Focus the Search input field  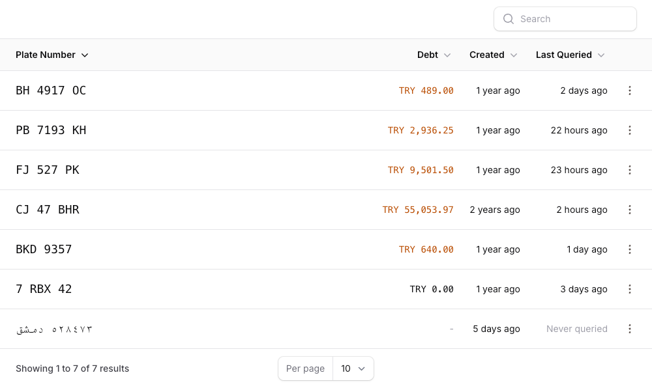[574, 19]
